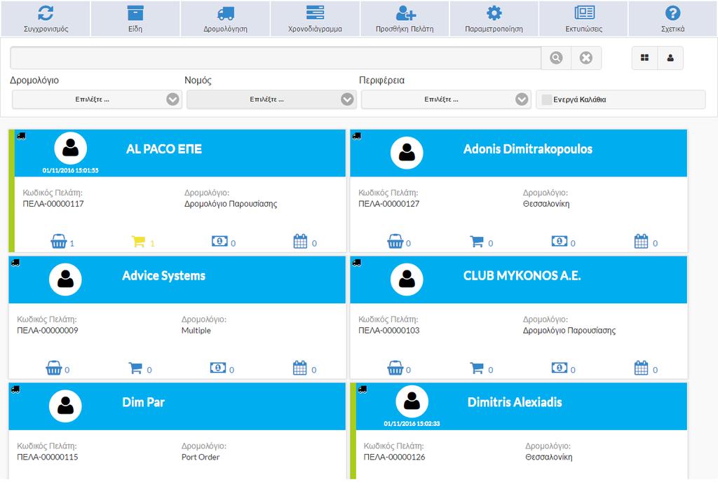Switch to grid view icon
The width and height of the screenshot is (718, 482).
pyautogui.click(x=645, y=57)
